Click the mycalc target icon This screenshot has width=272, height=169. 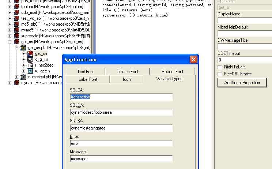tap(16, 83)
